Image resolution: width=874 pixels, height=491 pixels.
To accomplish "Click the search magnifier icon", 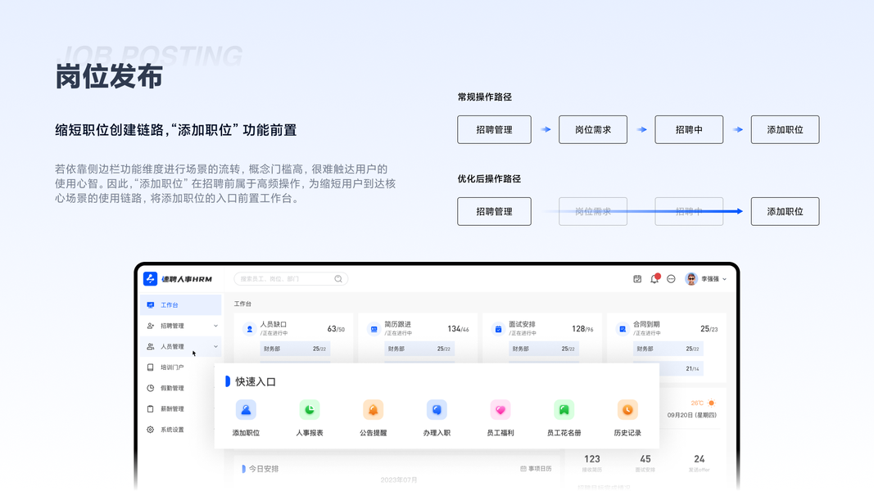I will coord(338,279).
